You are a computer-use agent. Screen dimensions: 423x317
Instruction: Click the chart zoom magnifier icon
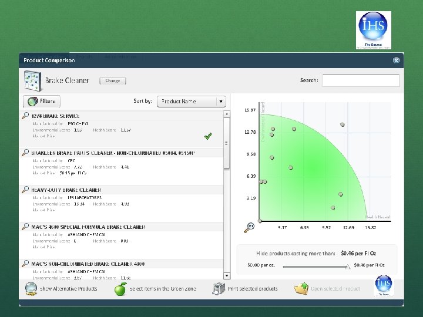249,228
